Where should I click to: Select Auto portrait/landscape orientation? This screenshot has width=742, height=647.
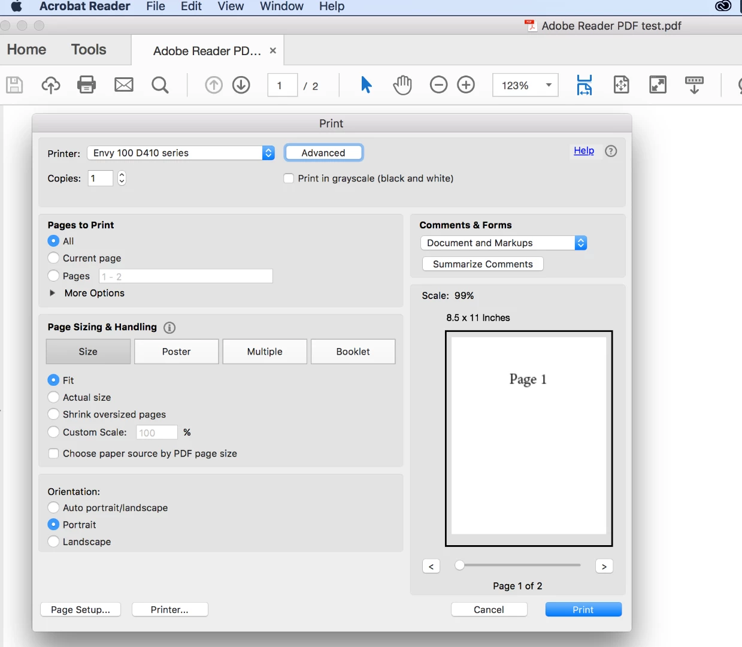point(53,507)
